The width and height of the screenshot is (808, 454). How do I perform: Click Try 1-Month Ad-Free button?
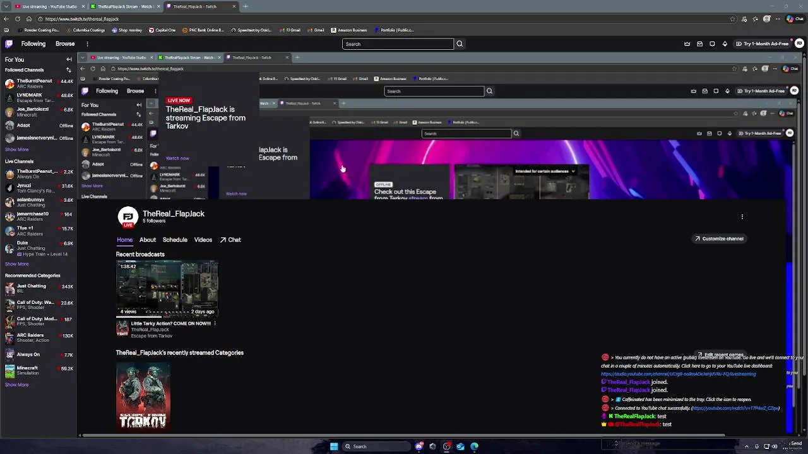point(762,44)
